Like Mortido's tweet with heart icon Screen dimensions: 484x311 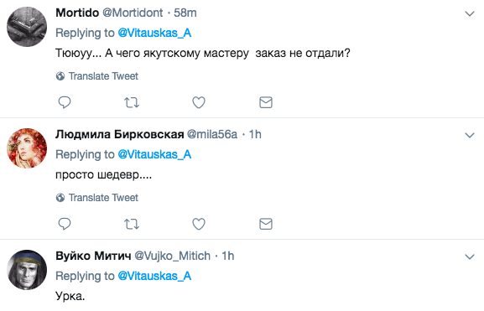tap(199, 102)
